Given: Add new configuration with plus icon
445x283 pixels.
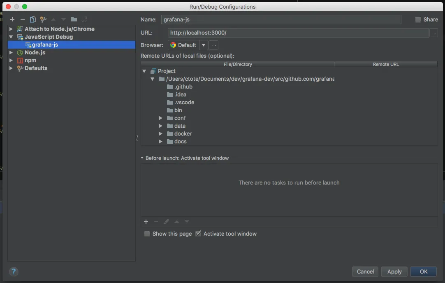Looking at the screenshot, I should click(x=12, y=19).
